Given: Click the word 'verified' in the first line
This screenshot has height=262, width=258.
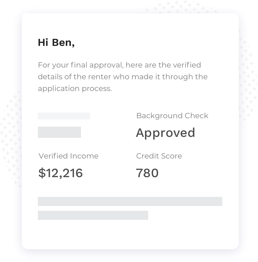Looking at the screenshot, I should (187, 65).
